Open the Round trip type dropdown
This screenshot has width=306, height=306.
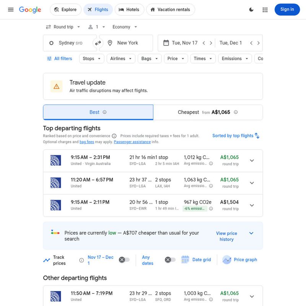point(63,27)
